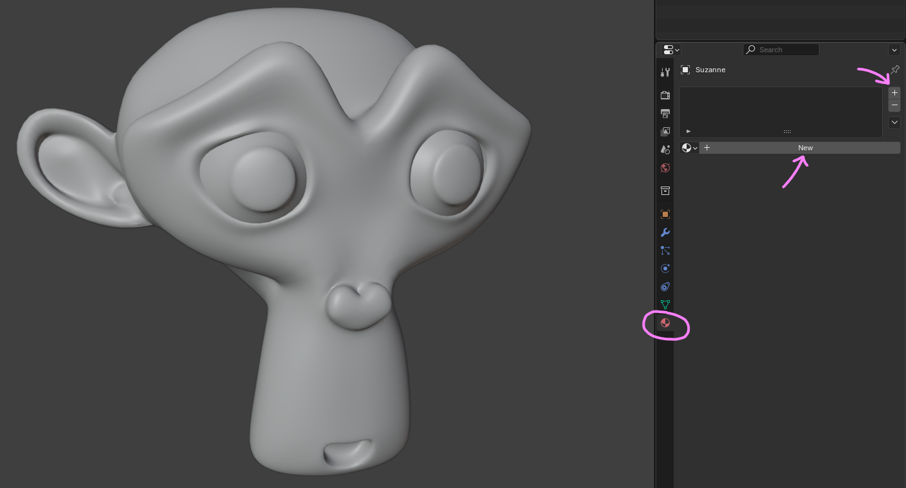Open the Collection properties tab

coord(665,191)
